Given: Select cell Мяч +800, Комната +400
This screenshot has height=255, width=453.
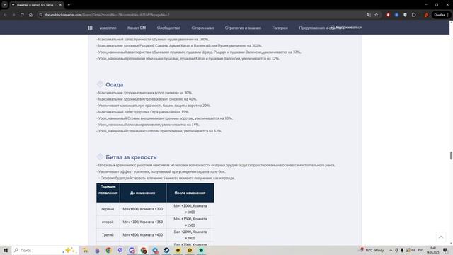Looking at the screenshot, I should point(143,234).
